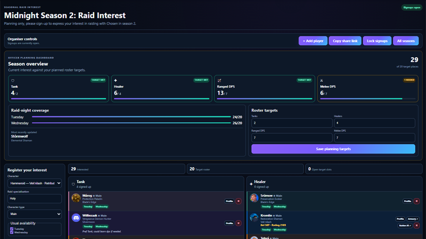
Task: Click the Tuesday raid-night coverage bar
Action: tap(131, 117)
